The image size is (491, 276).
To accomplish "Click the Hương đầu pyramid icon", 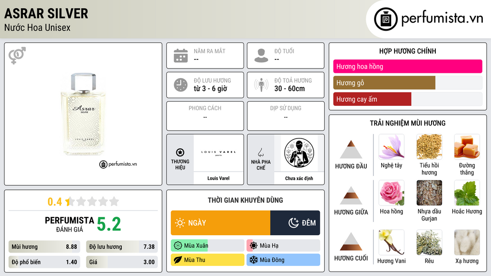I will click(351, 149).
